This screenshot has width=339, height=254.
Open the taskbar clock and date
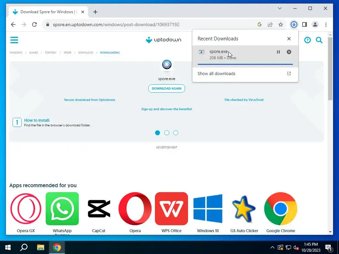click(311, 247)
